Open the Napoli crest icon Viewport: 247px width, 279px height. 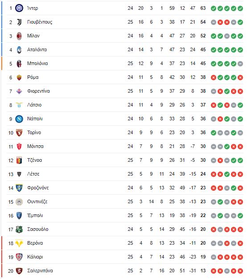19,119
